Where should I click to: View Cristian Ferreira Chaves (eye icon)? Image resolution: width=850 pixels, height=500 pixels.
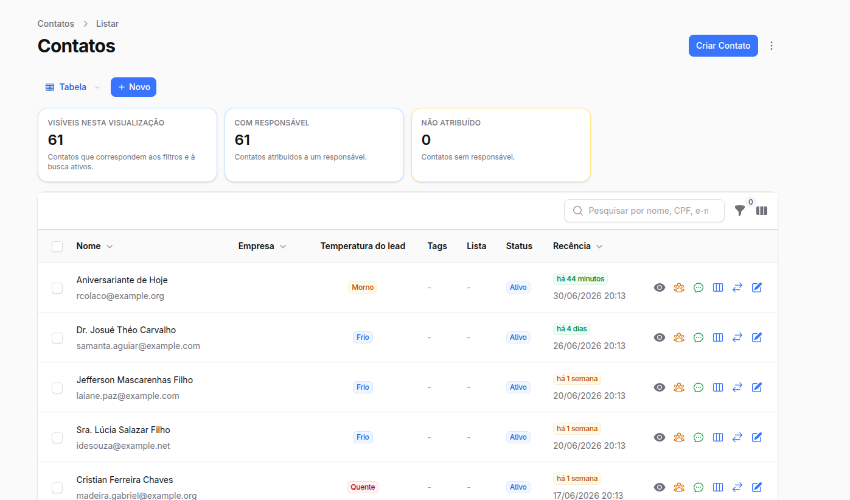point(660,487)
